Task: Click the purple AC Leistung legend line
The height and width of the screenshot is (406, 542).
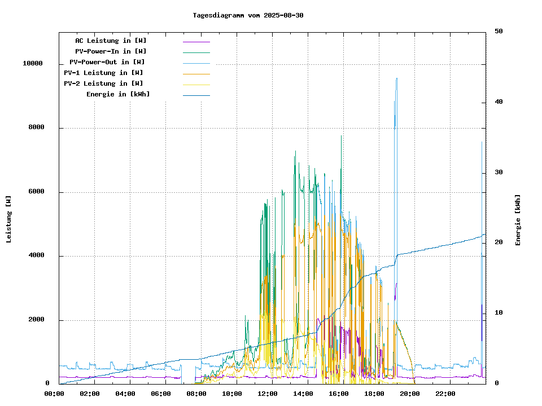Action: pos(196,42)
